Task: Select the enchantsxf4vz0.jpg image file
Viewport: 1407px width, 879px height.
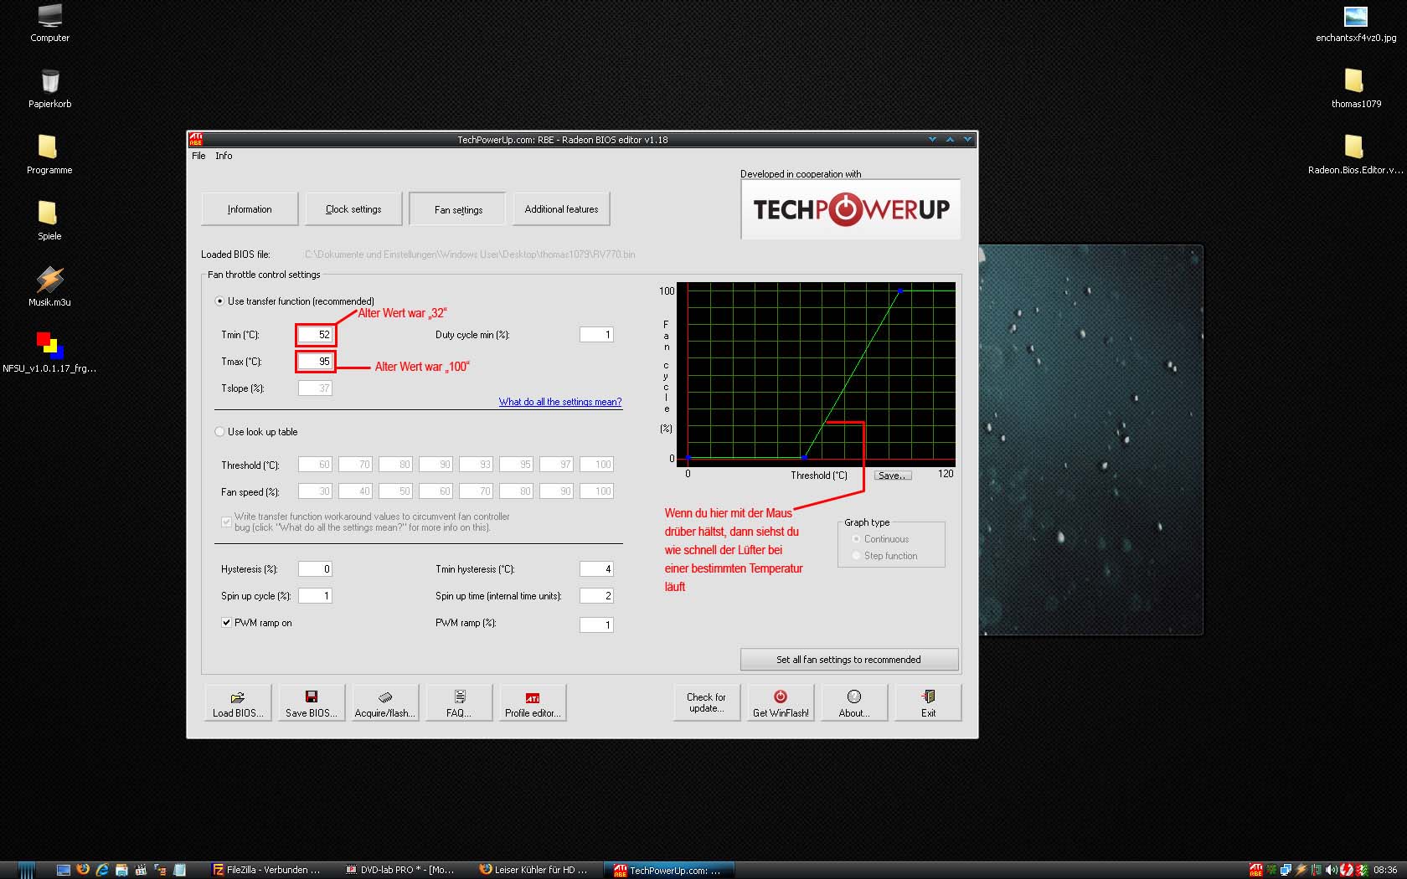Action: [1356, 23]
